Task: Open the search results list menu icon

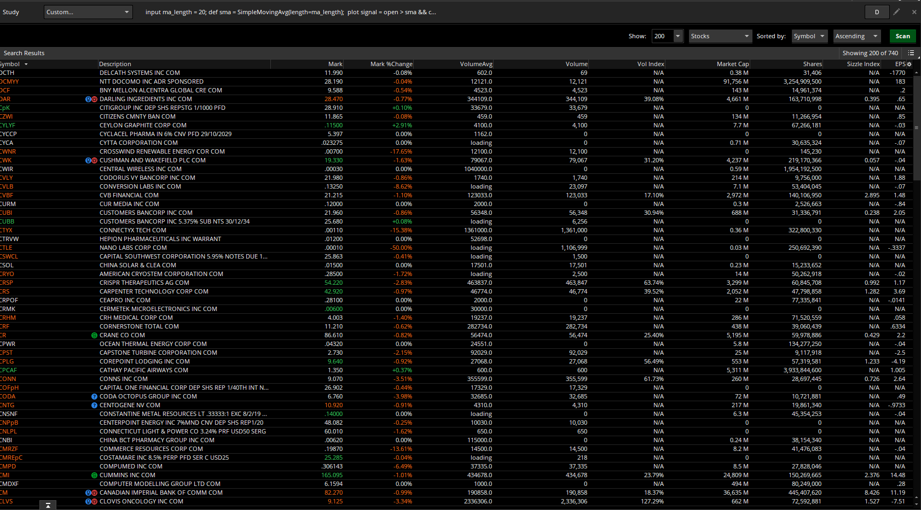Action: coord(911,53)
